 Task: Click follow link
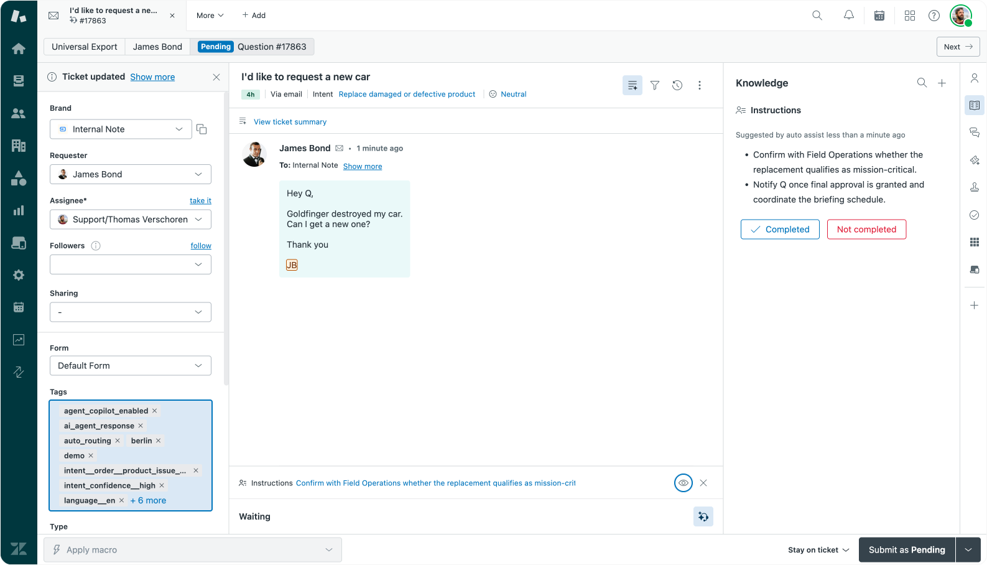pos(201,246)
